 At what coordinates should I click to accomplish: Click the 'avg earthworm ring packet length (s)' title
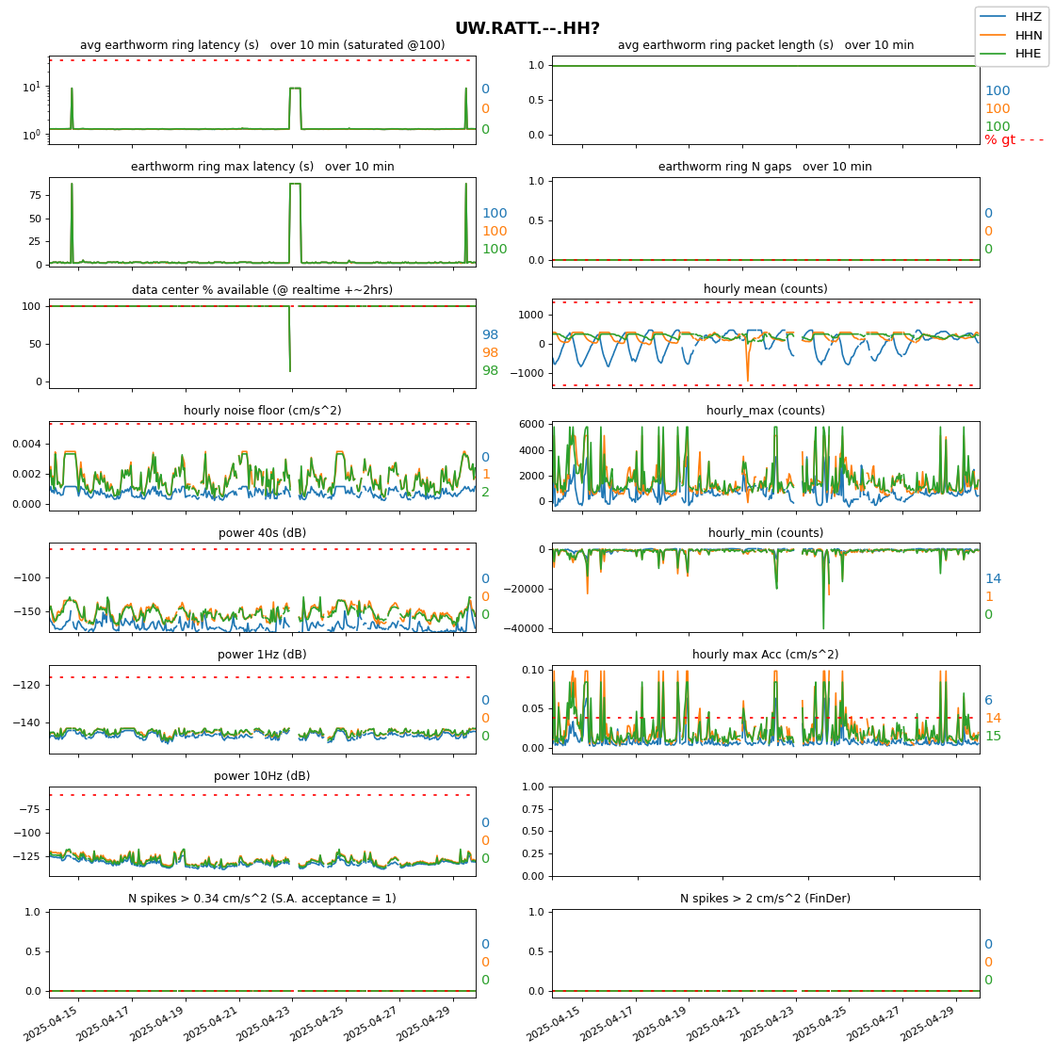point(766,45)
